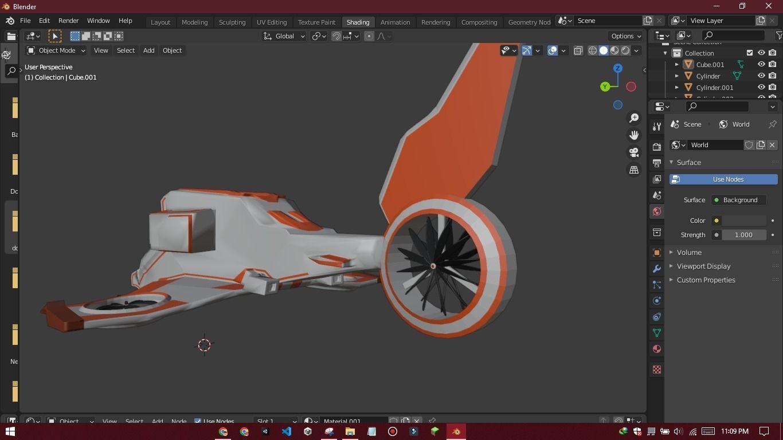Screen dimensions: 783x440
Task: Expand Cube.001 in the outliner
Action: click(677, 65)
